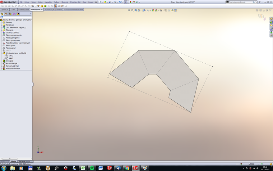Click the Print icon in the title toolbar

(x=115, y=2)
